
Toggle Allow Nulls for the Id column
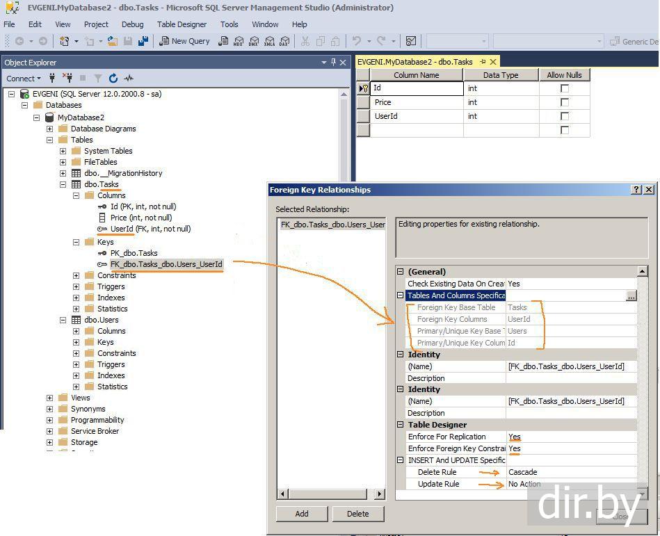pyautogui.click(x=564, y=88)
